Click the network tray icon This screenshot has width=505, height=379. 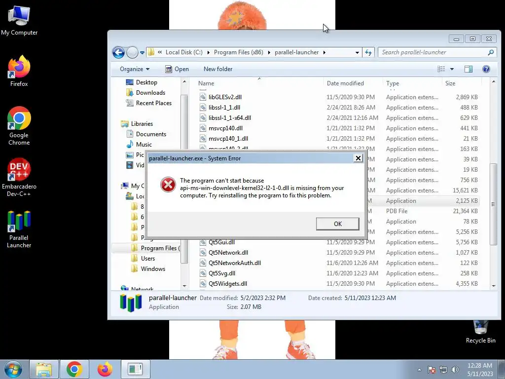pyautogui.click(x=443, y=370)
